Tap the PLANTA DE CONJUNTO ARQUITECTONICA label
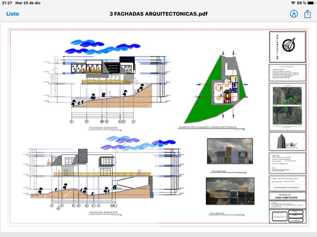Viewport: 317px width, 237px height. (x=208, y=128)
